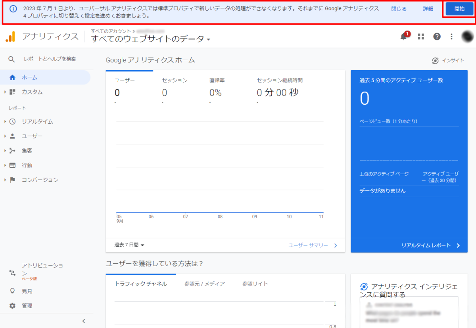The height and width of the screenshot is (328, 476).
Task: Click the すべてのアカウント breadcrumb text
Action: (x=111, y=31)
